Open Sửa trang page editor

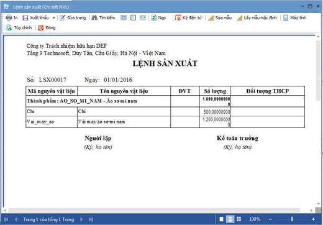[73, 18]
